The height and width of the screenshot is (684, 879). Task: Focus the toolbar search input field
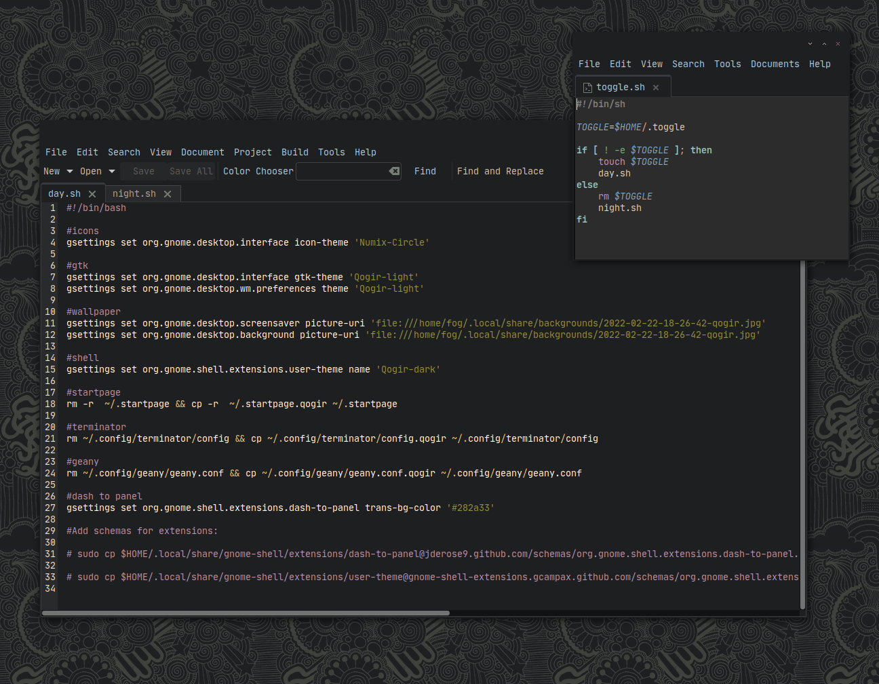pyautogui.click(x=342, y=171)
